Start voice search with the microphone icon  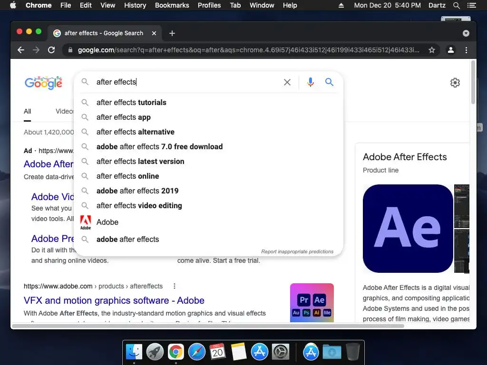(x=310, y=82)
